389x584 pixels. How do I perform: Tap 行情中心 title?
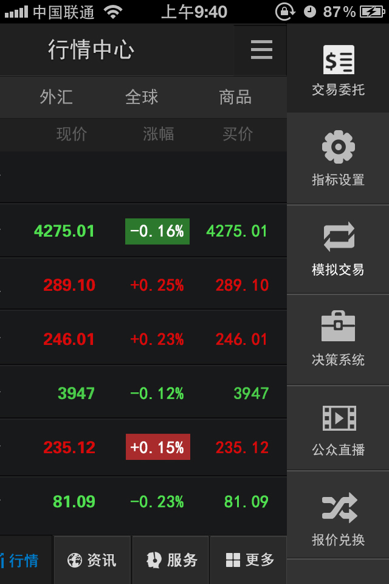(x=91, y=49)
